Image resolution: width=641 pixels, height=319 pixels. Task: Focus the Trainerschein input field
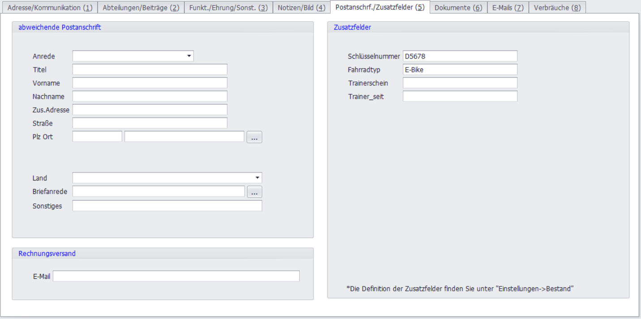(x=460, y=83)
